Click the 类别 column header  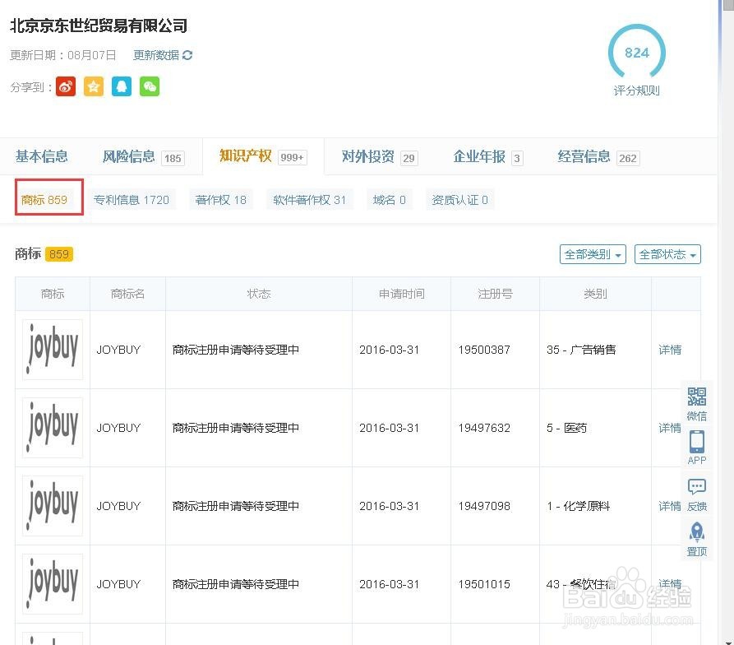pyautogui.click(x=595, y=294)
